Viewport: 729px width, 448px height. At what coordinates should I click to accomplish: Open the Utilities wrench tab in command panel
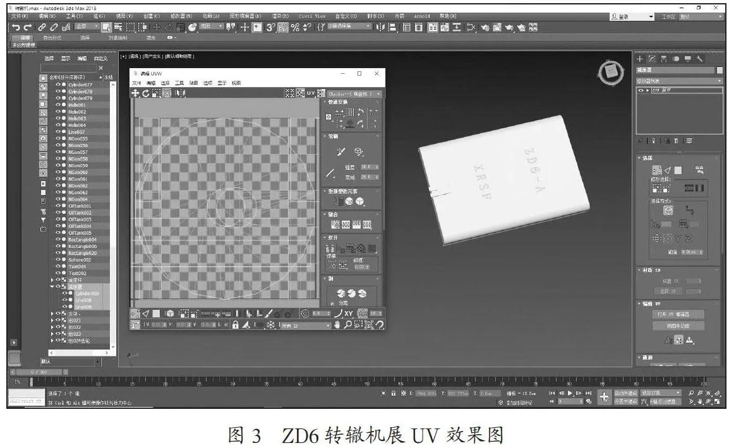pos(700,59)
